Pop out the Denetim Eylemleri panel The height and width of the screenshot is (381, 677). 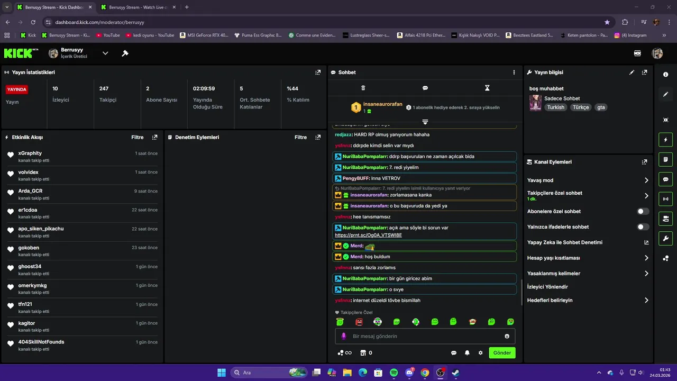coord(318,137)
